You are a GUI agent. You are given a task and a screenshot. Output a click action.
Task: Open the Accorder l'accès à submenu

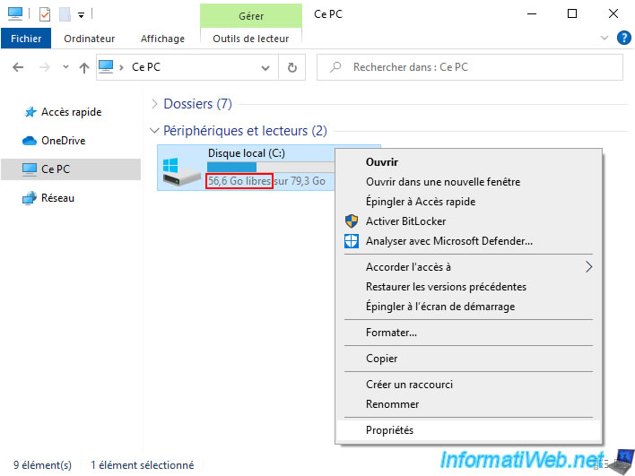pos(468,267)
